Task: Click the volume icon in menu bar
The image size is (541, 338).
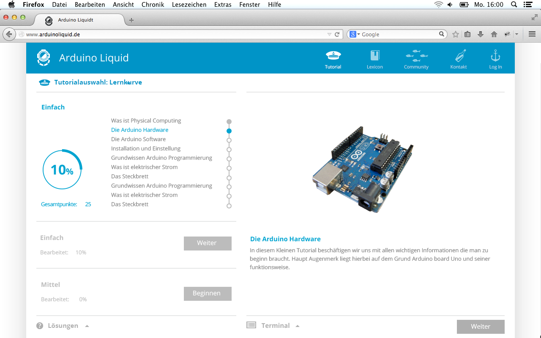Action: tap(450, 5)
